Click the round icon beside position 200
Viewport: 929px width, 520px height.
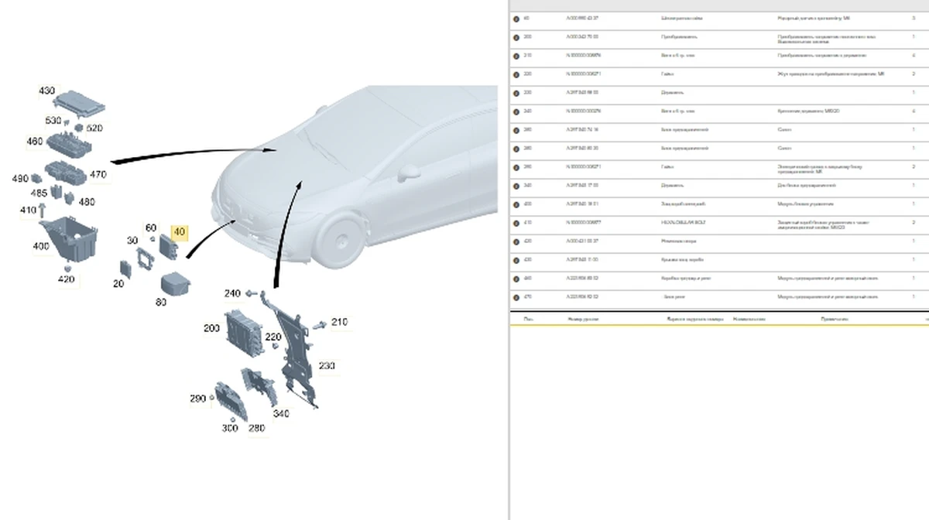pos(516,36)
